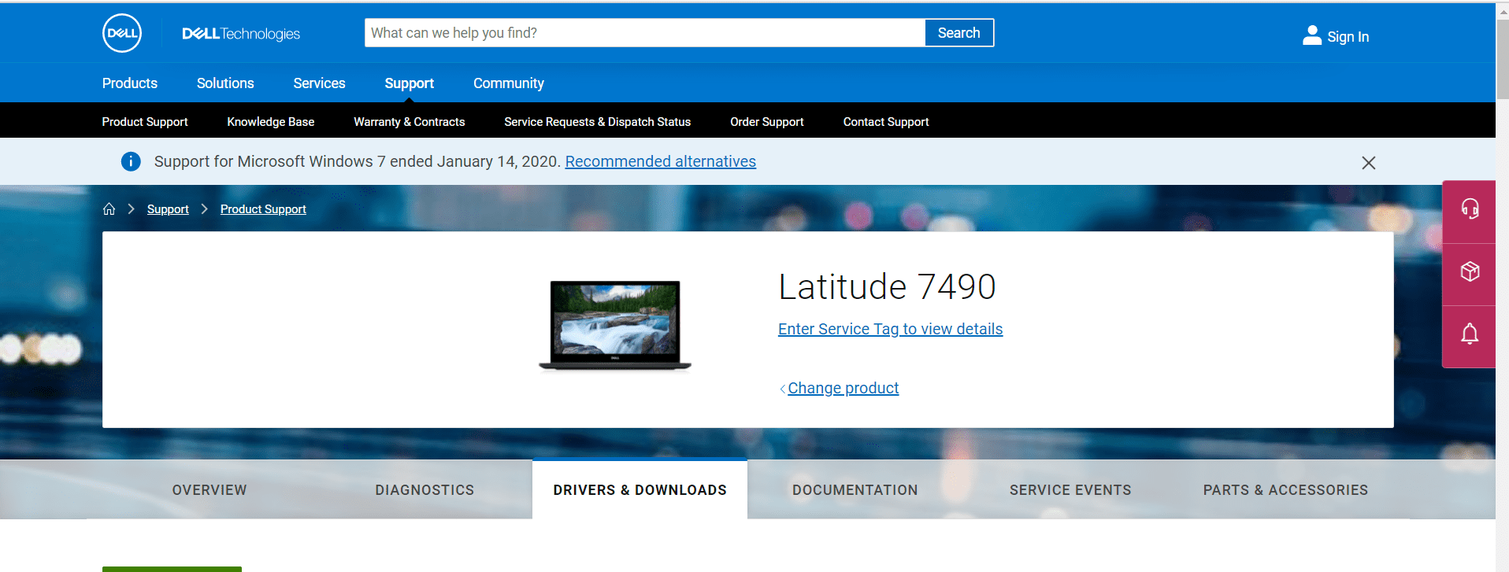The image size is (1509, 572).
Task: Switch to the Documentation tab
Action: click(x=855, y=490)
